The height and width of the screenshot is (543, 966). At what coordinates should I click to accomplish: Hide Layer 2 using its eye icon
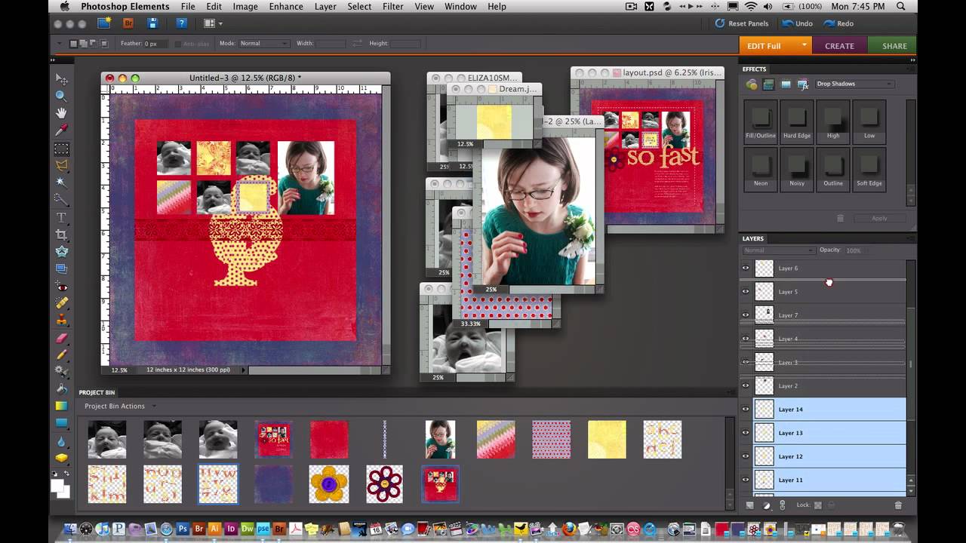click(746, 386)
